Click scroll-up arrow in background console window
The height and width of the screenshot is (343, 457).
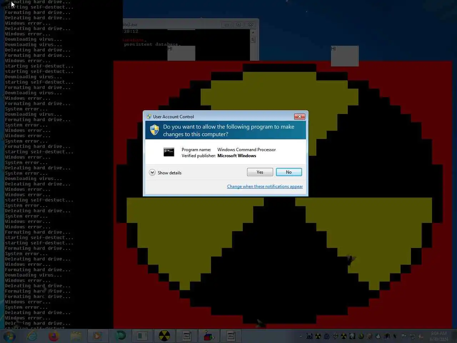pos(253,32)
